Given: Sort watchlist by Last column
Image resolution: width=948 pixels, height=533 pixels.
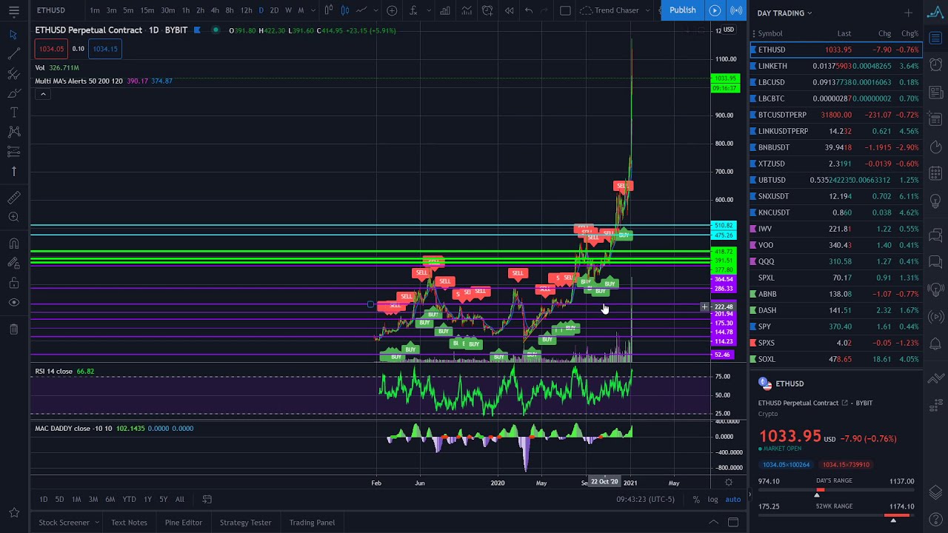Looking at the screenshot, I should [844, 33].
